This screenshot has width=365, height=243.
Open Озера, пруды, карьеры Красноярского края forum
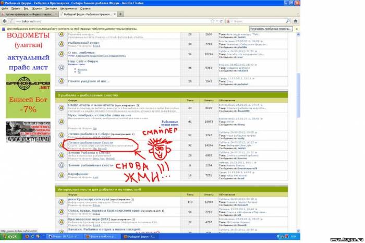(x=104, y=211)
